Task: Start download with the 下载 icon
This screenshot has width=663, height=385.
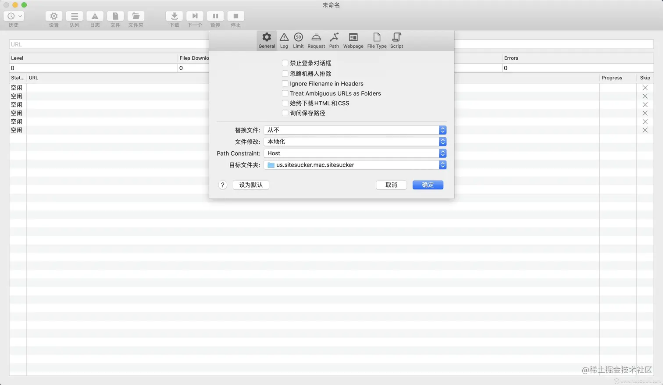Action: point(174,18)
